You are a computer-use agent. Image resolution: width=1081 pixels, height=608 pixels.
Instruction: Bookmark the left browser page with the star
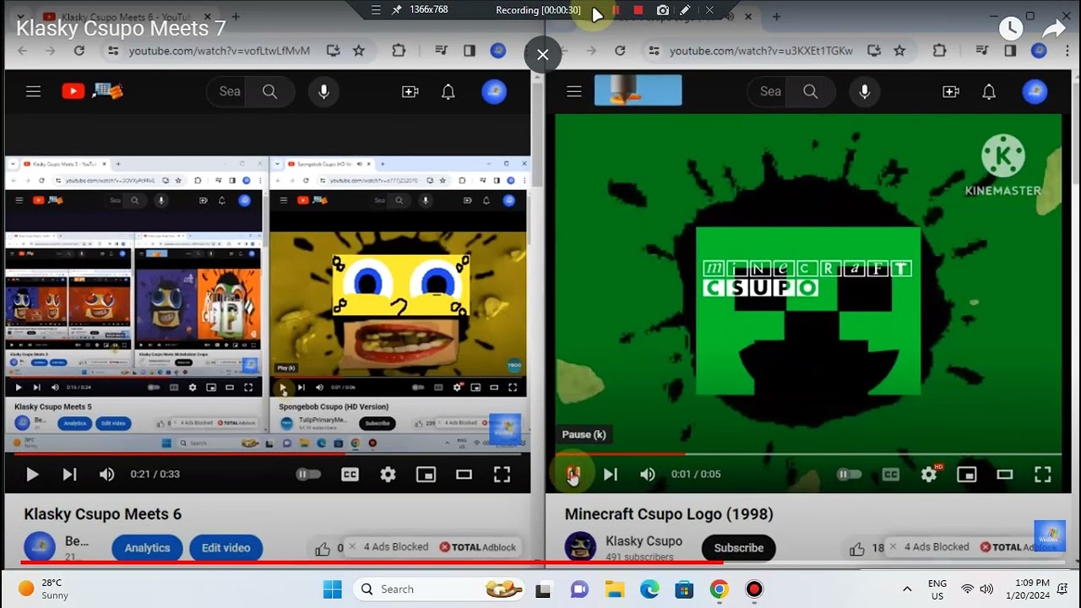[x=359, y=51]
